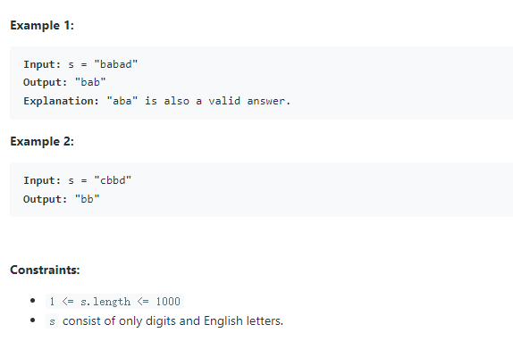Click the bold 'Input:' label in Example 1

[x=42, y=64]
